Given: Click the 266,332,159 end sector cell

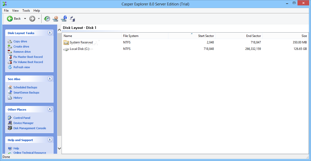Looking at the screenshot, I should [x=253, y=49].
